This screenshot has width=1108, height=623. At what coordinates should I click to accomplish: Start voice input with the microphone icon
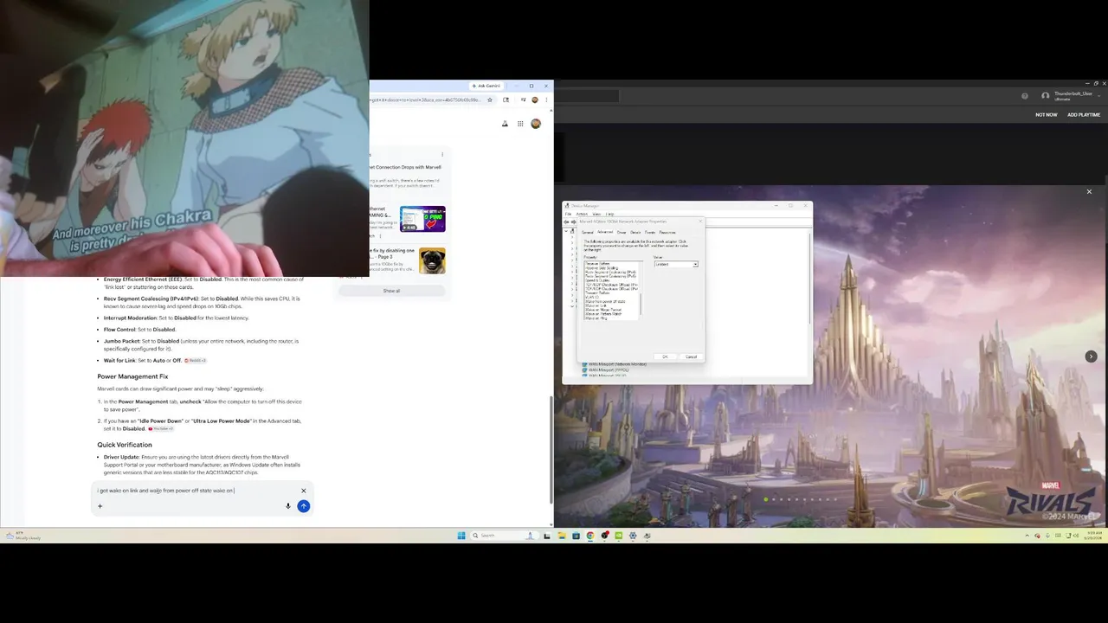(288, 506)
